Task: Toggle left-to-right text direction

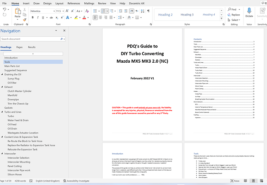Action: [x=132, y=11]
